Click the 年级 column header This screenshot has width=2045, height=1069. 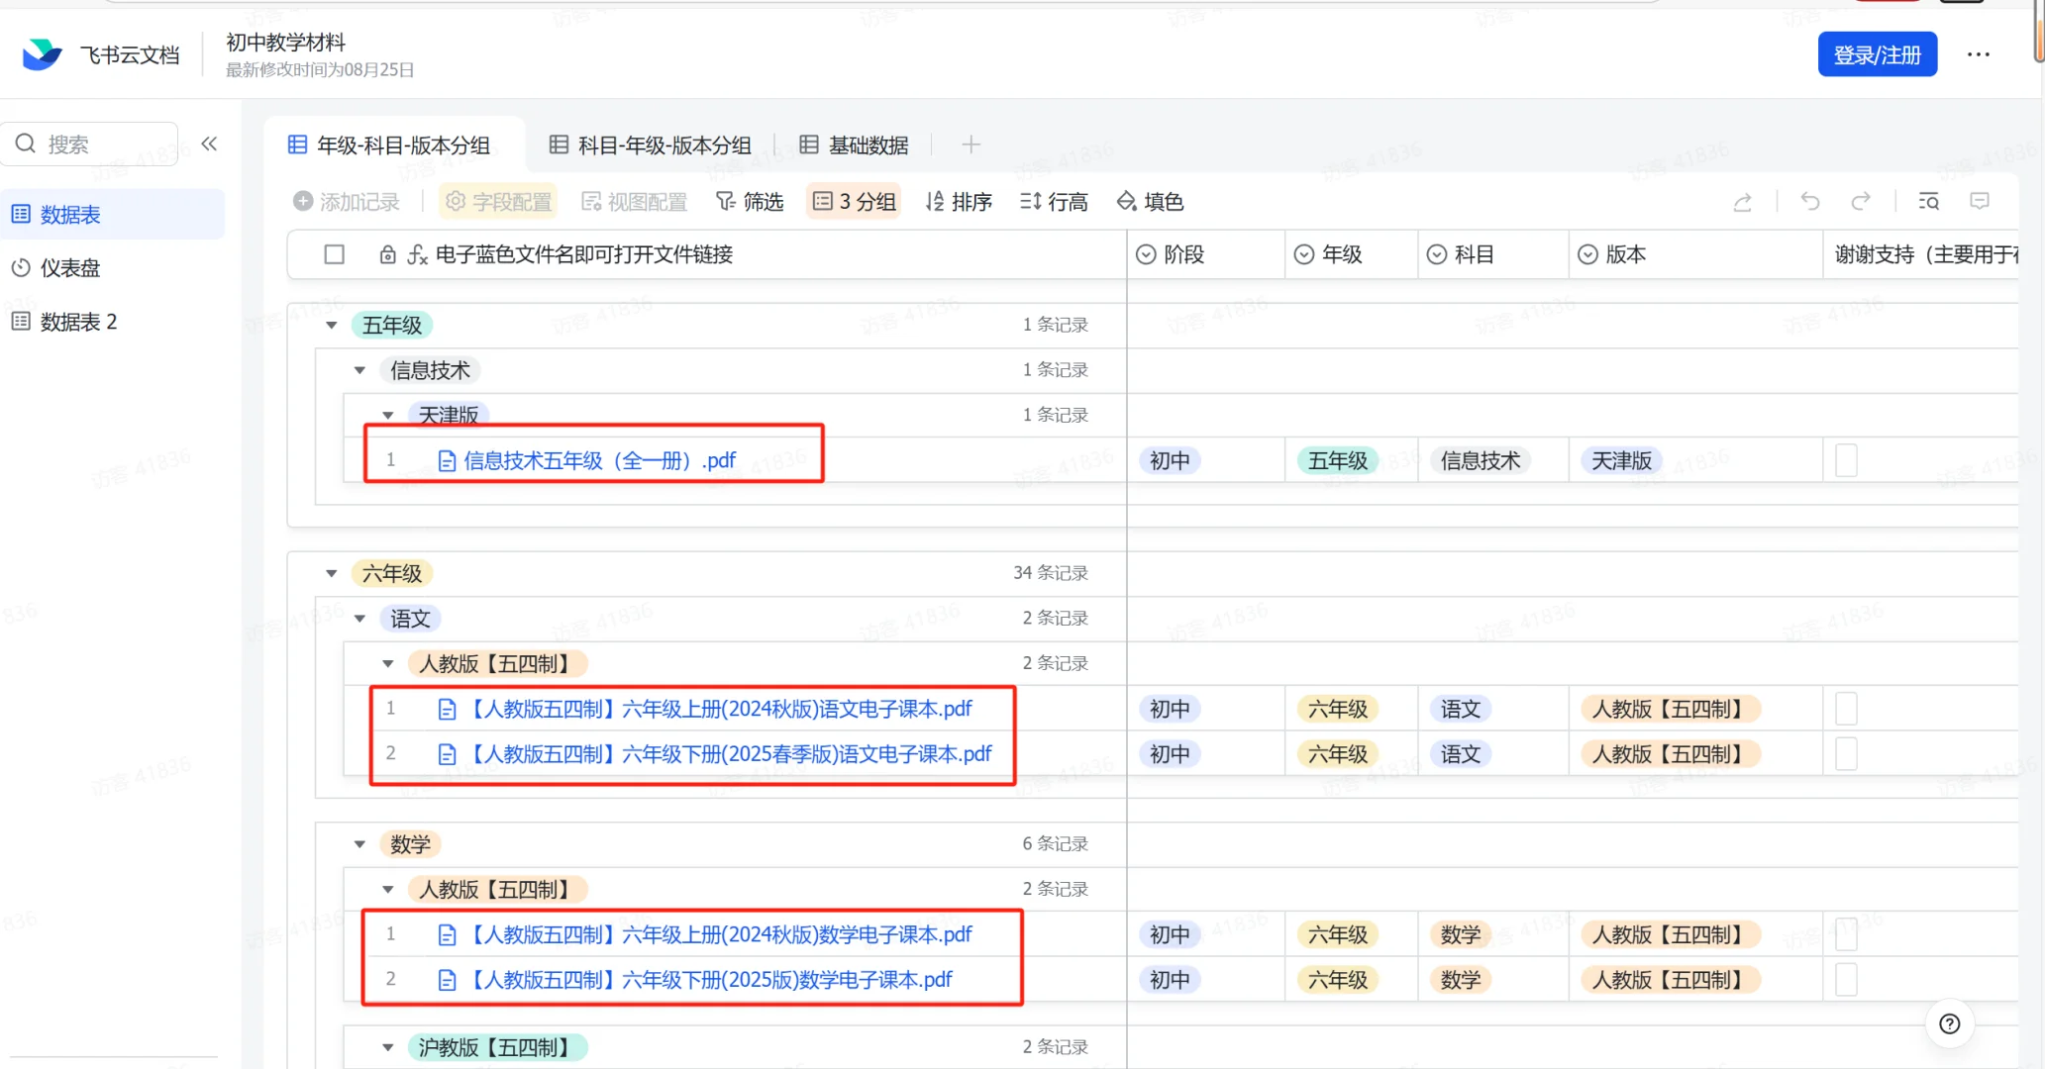[1351, 254]
